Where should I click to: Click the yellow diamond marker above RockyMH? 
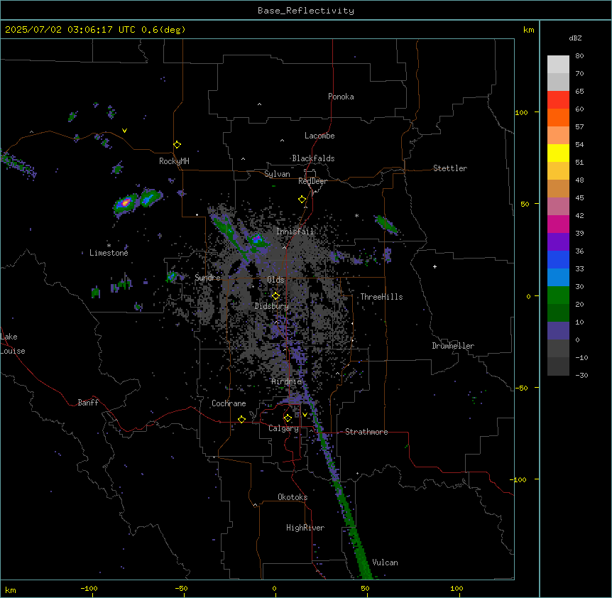tap(177, 145)
